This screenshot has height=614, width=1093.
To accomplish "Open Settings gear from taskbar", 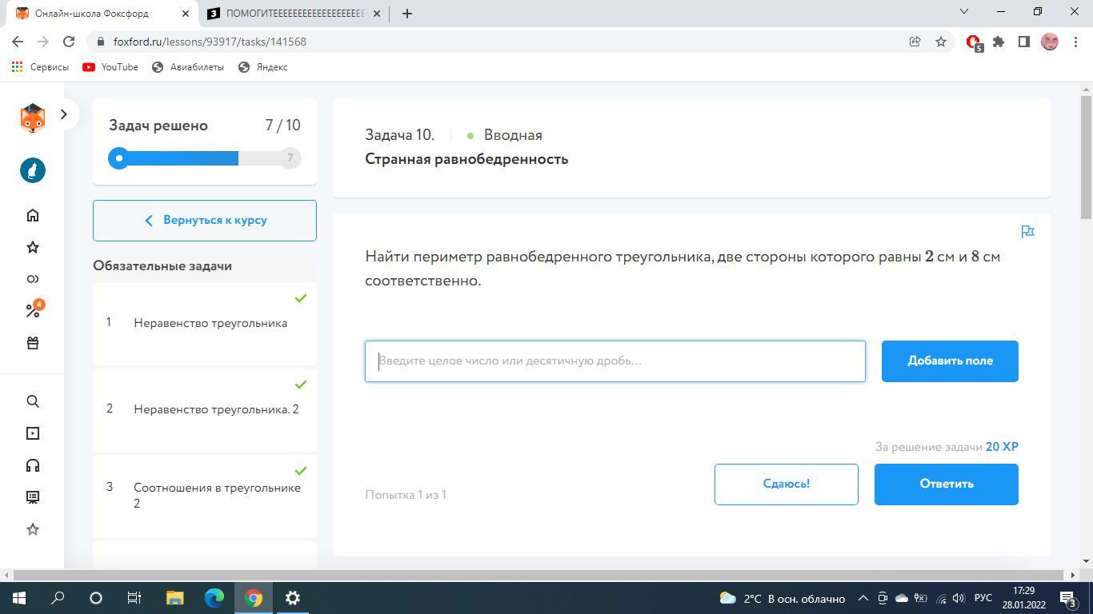I will coord(293,598).
